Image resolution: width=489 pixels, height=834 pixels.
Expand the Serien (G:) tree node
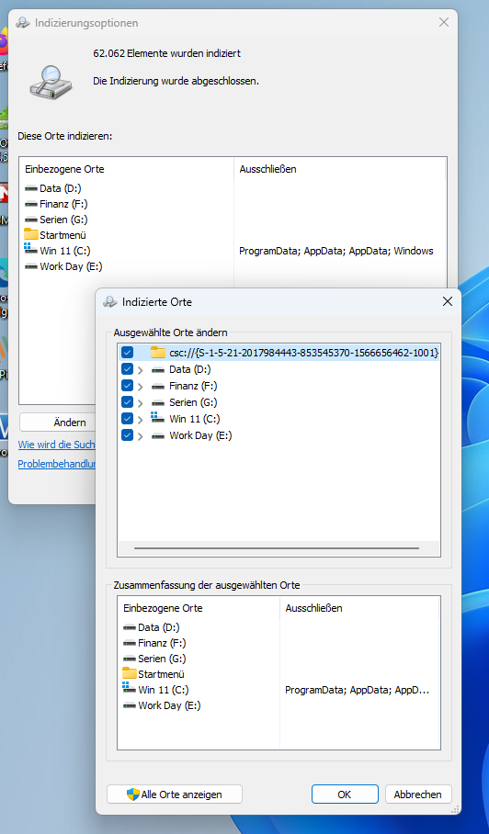point(141,403)
